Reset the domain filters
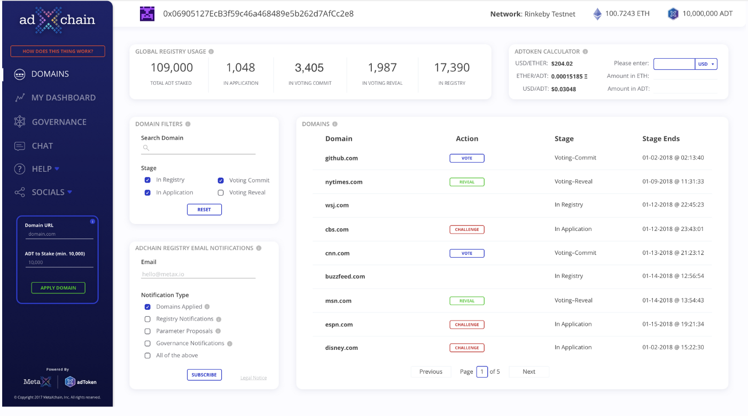This screenshot has height=416, width=748. pyautogui.click(x=204, y=210)
